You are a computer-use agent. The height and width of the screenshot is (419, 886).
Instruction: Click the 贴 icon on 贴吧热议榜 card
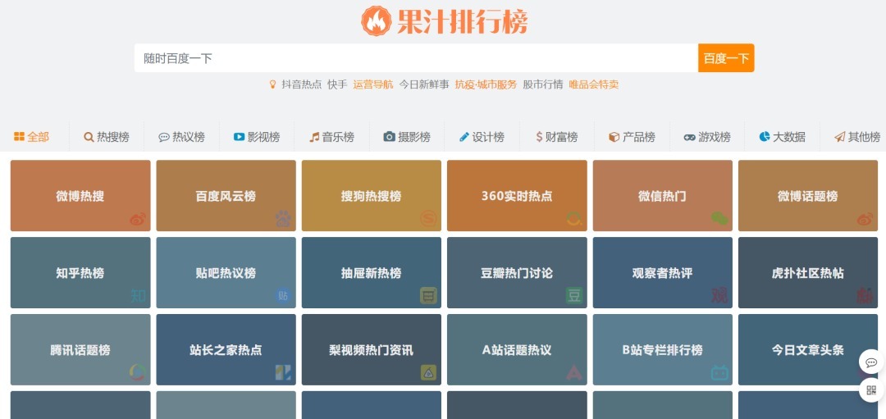(283, 295)
